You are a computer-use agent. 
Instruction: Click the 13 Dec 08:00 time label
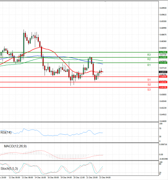point(27,177)
